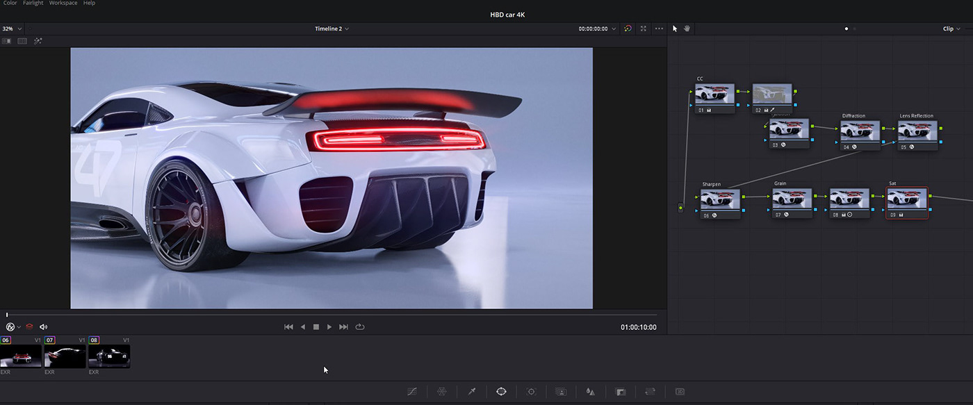
Task: Click the playhead on the timeline ruler
Action: (x=6, y=314)
